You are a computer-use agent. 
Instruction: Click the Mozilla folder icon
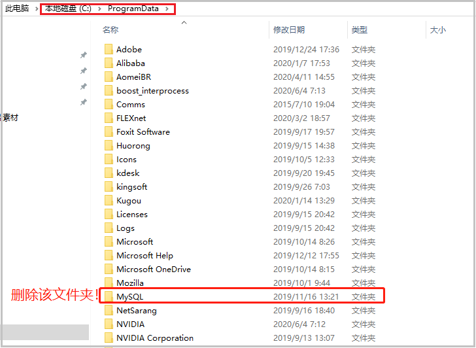[109, 283]
